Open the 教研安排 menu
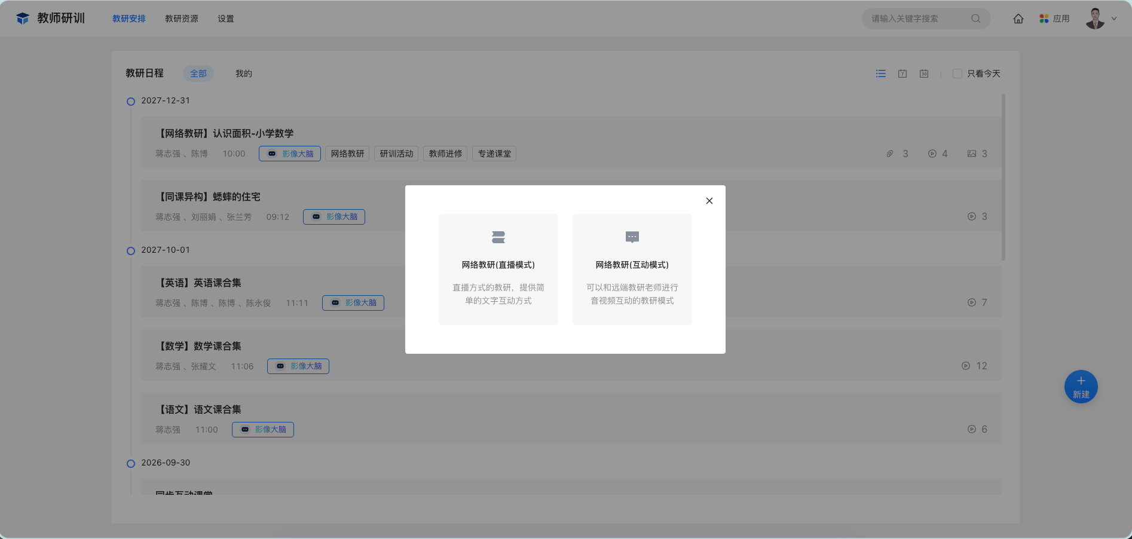This screenshot has height=539, width=1132. point(129,19)
